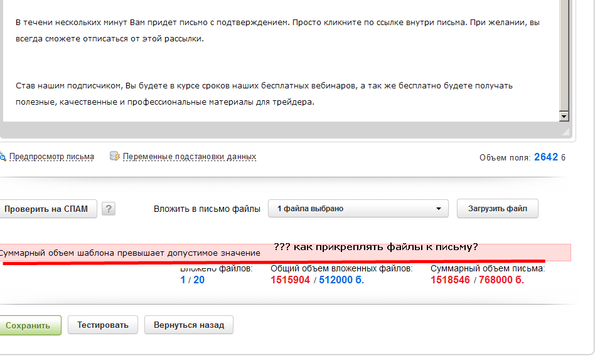595x356 pixels.
Task: Save the template with 'Сохранить'
Action: pyautogui.click(x=29, y=325)
